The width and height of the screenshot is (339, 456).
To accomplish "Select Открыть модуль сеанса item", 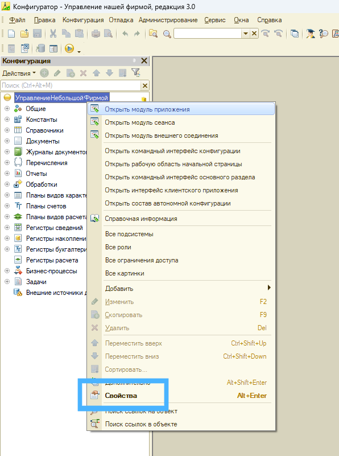I will click(x=181, y=122).
